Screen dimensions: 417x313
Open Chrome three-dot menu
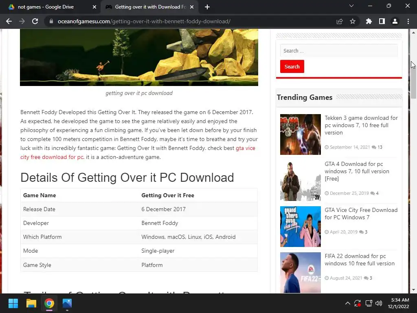pyautogui.click(x=408, y=21)
